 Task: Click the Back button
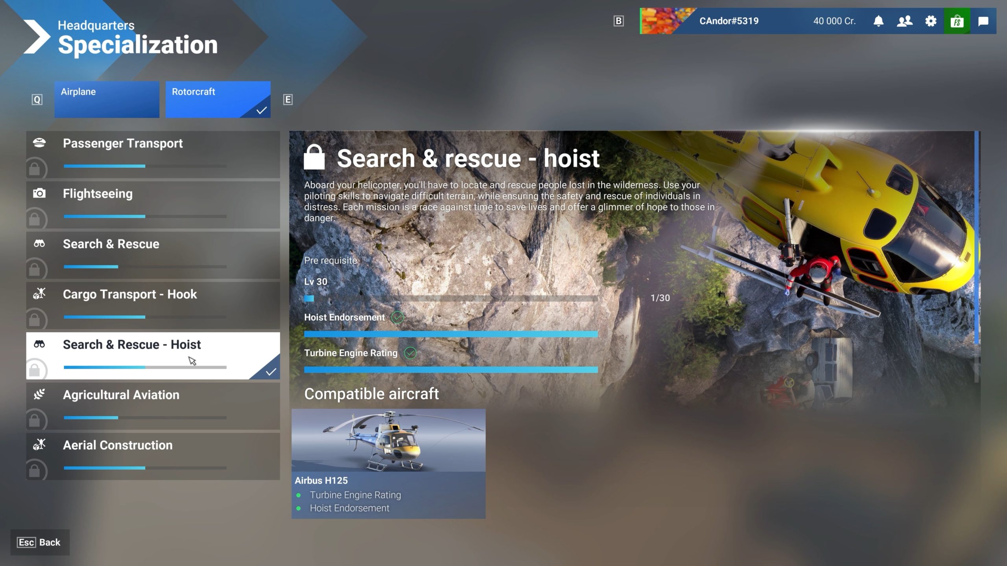coord(39,542)
